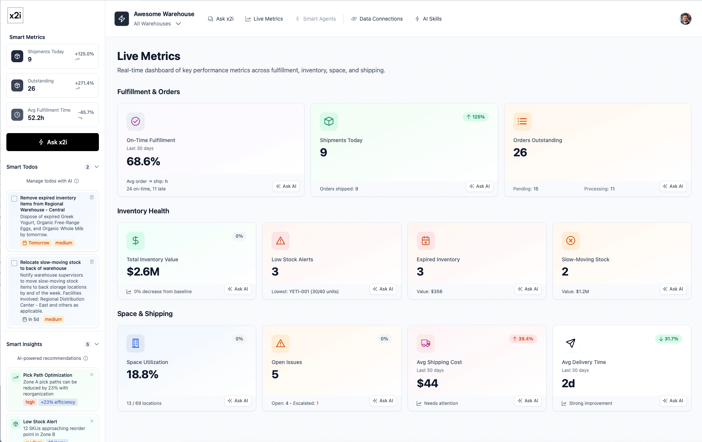The image size is (702, 442).
Task: Click the Expired Inventory calendar icon
Action: 426,240
